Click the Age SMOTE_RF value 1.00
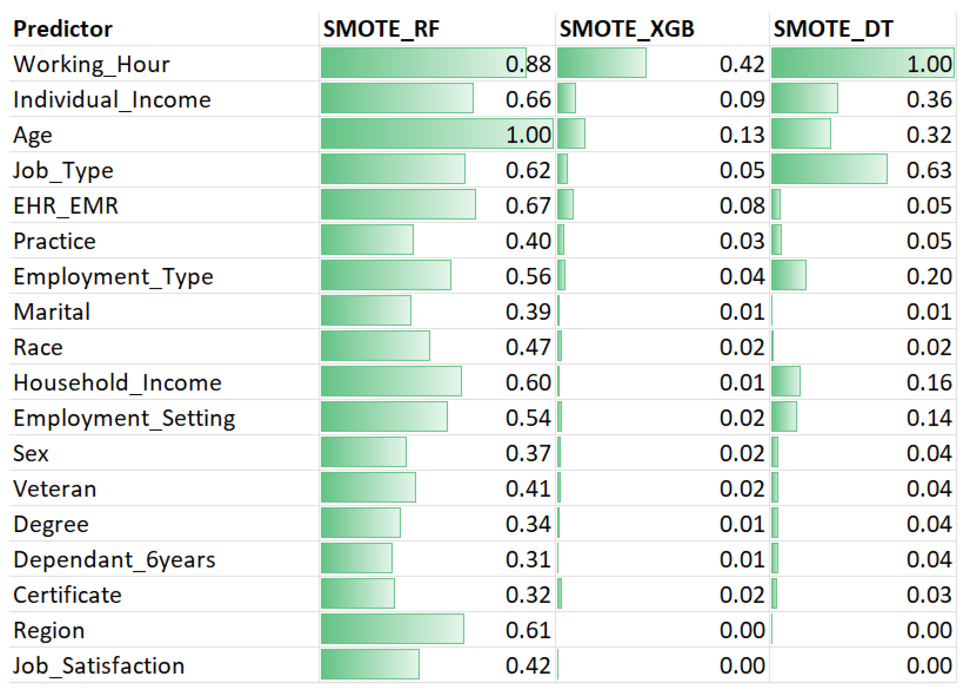This screenshot has height=694, width=973. tap(529, 135)
